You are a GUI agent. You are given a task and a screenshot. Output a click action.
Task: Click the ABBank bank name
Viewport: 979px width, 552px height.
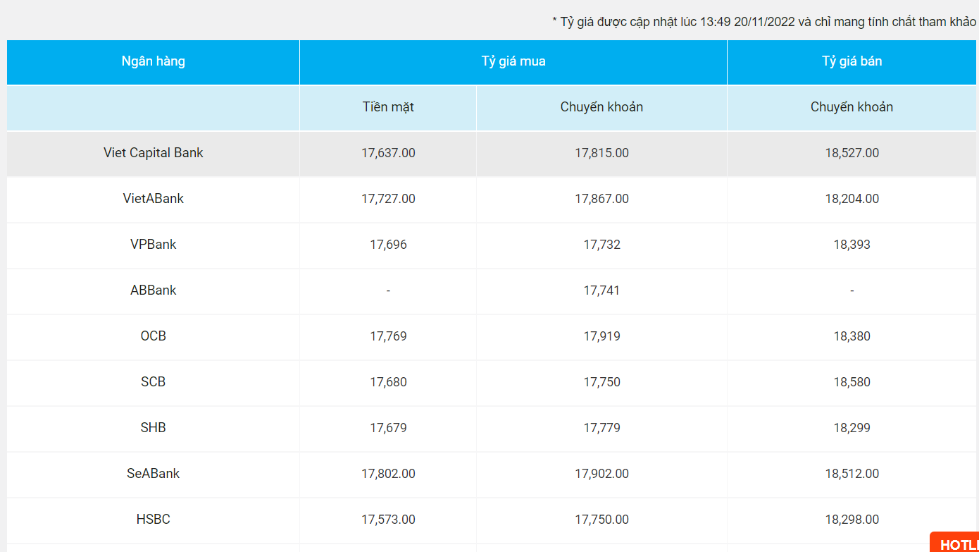(x=153, y=290)
